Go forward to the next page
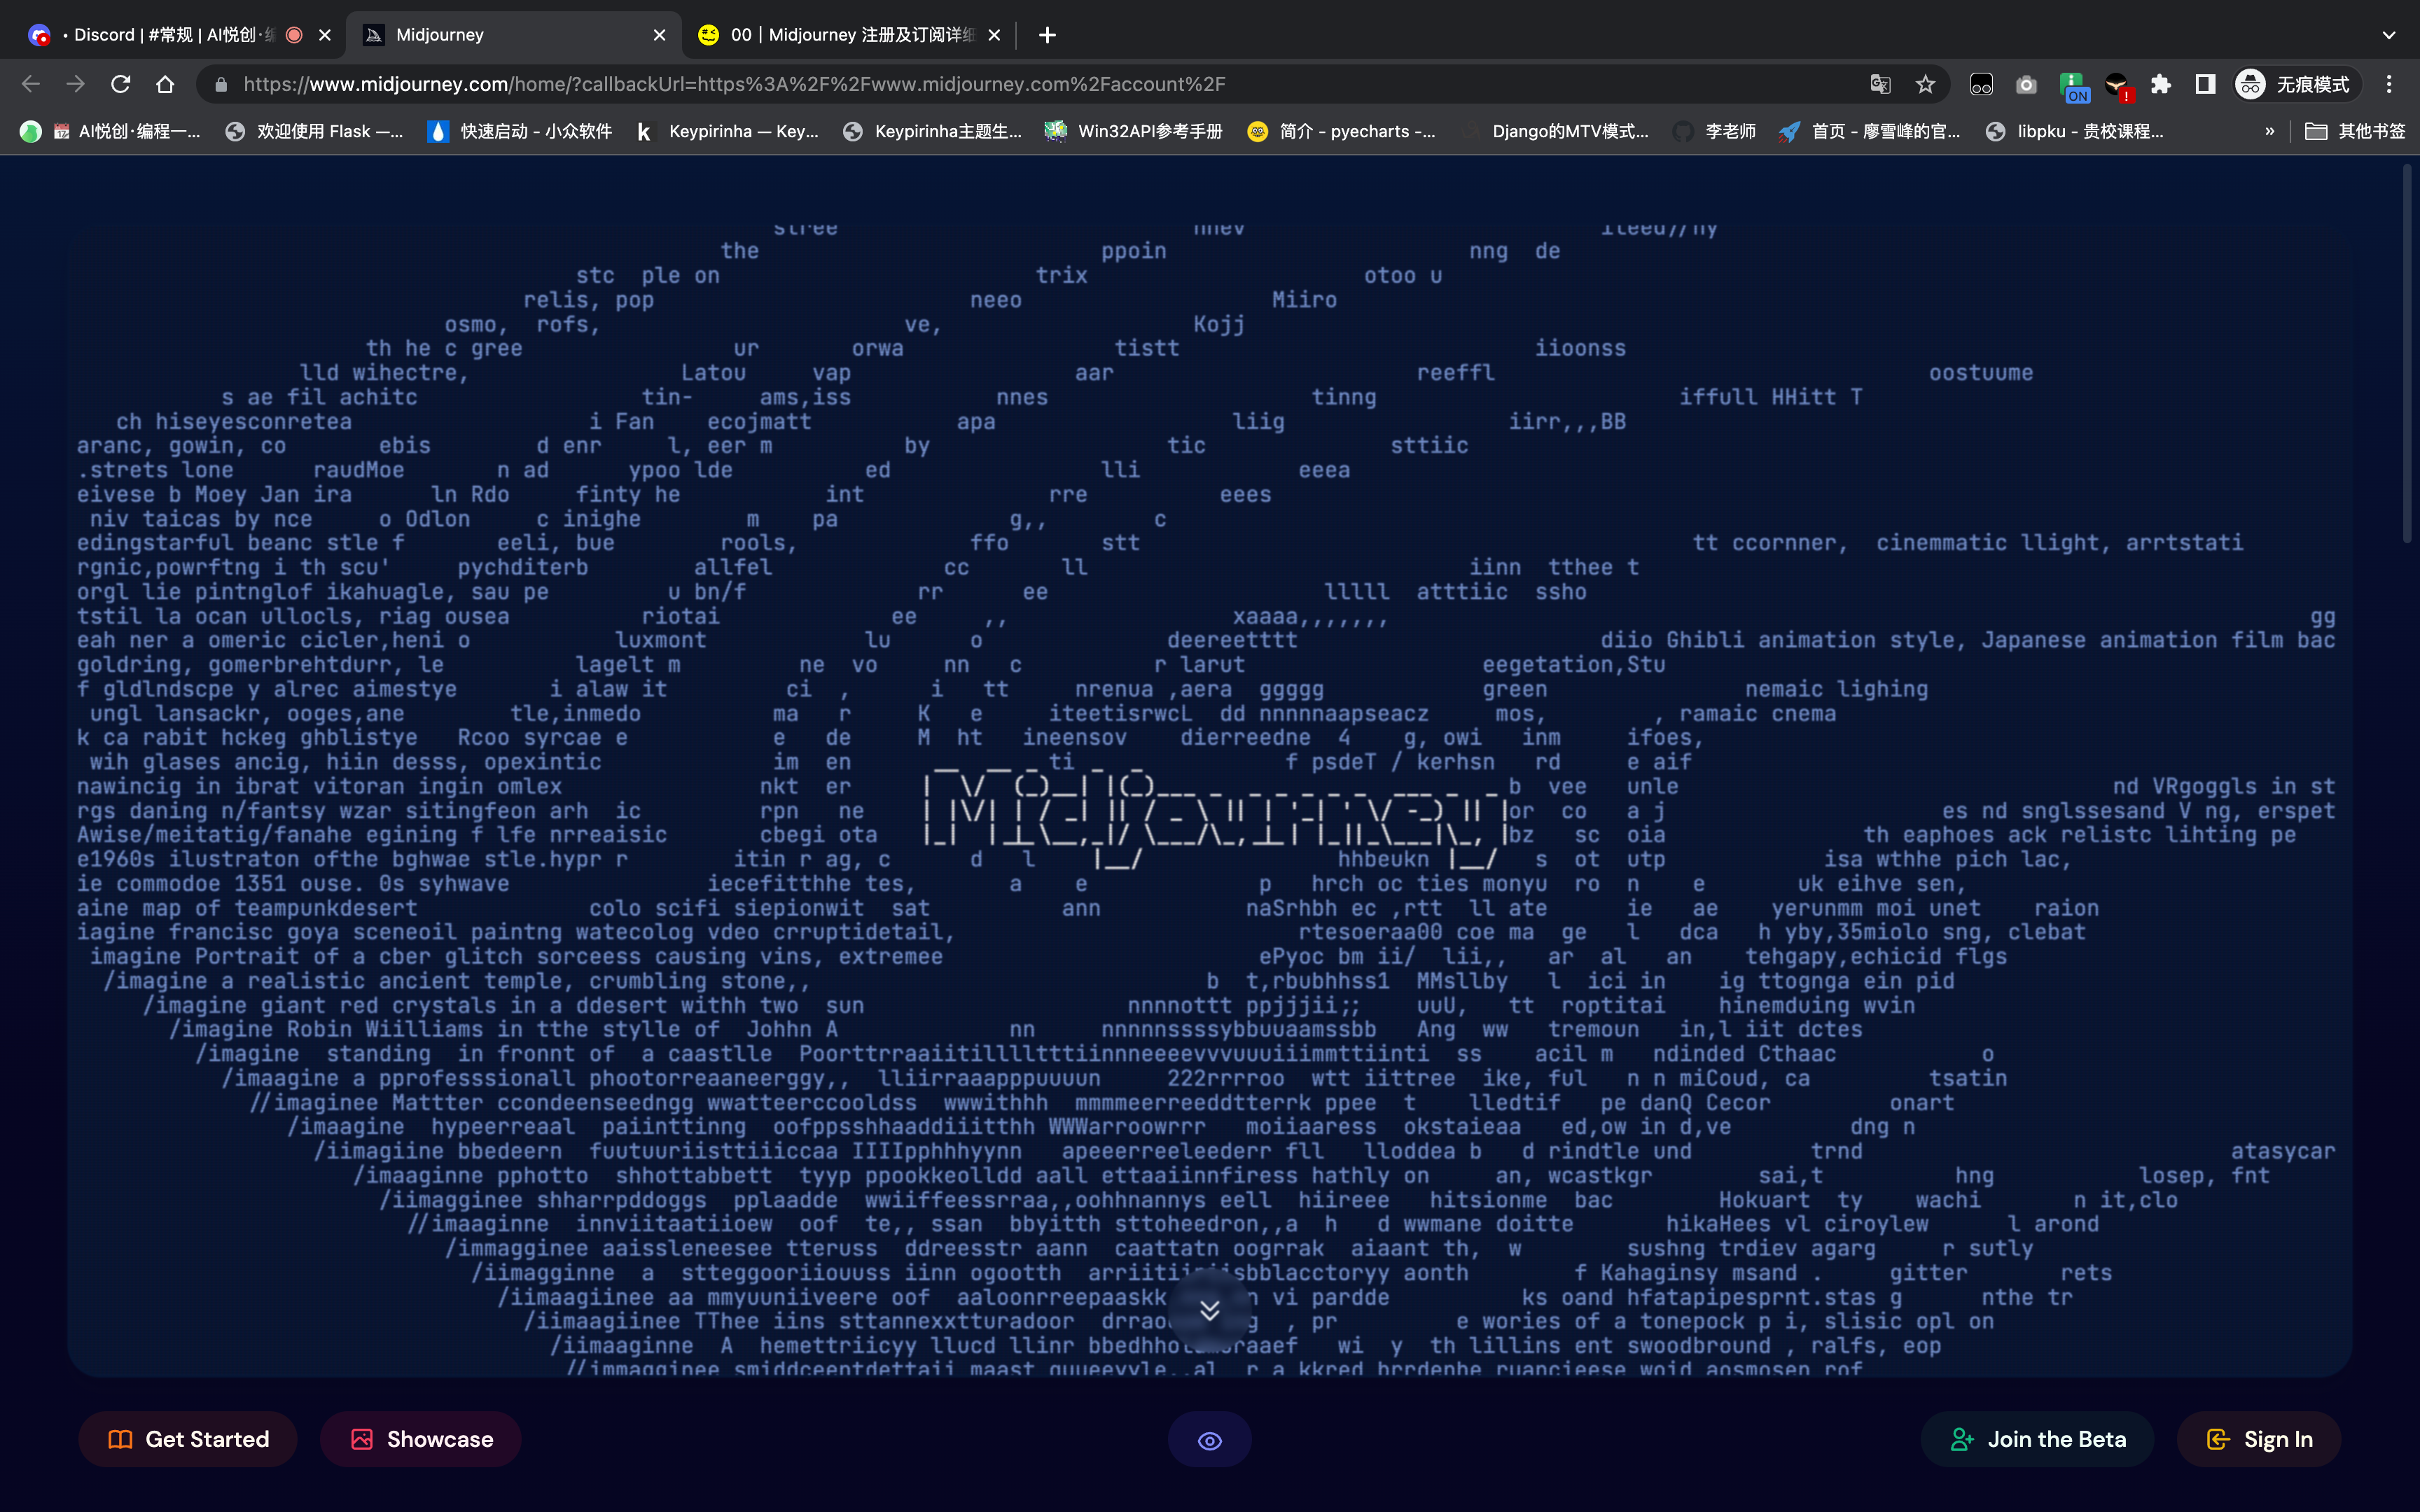The height and width of the screenshot is (1512, 2420). [x=76, y=84]
